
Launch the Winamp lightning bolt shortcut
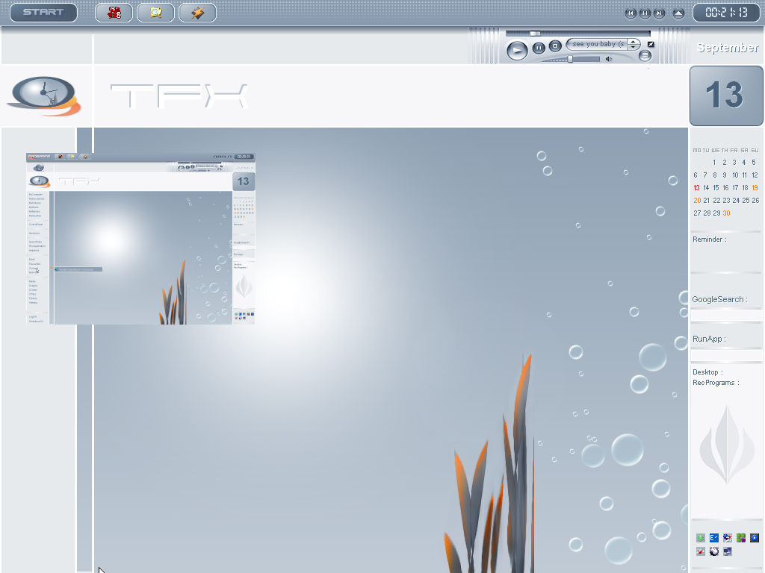[x=197, y=13]
